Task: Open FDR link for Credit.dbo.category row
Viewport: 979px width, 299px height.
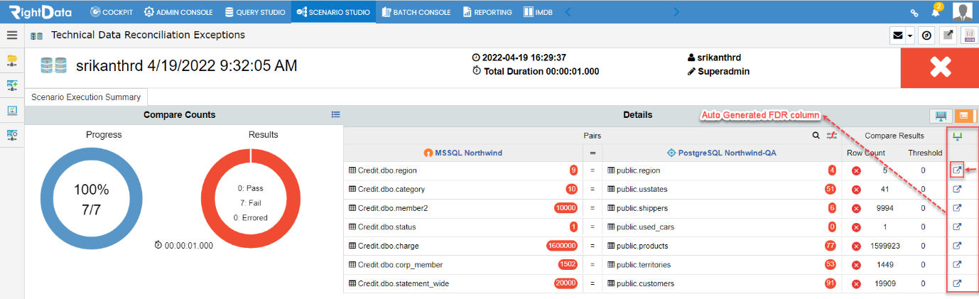Action: coord(957,189)
